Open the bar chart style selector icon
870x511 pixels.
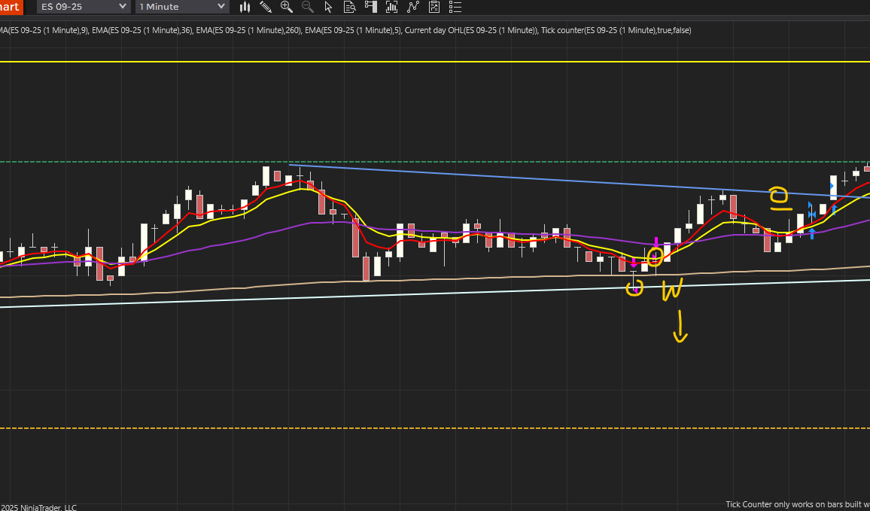point(245,7)
